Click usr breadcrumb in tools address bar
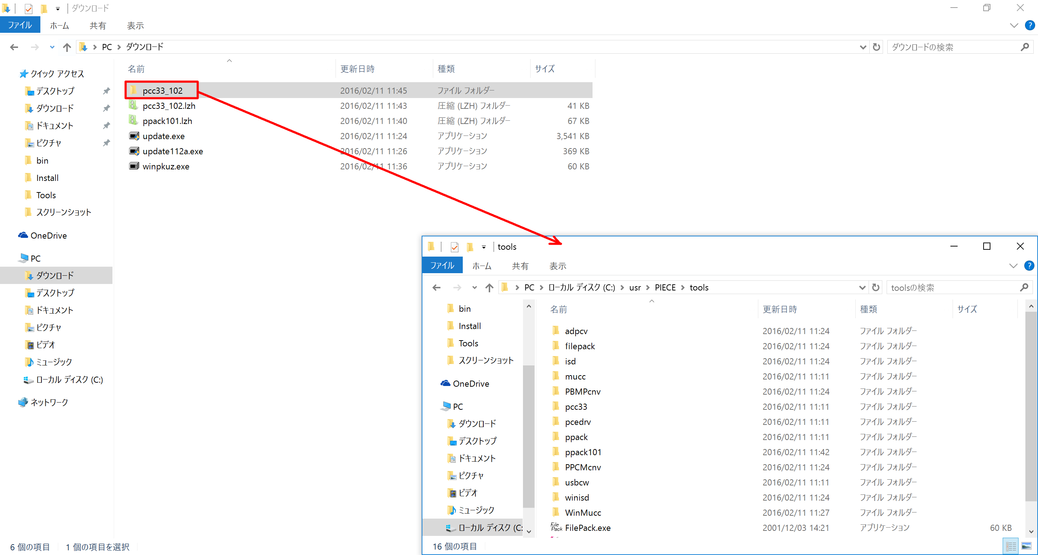 (x=635, y=287)
